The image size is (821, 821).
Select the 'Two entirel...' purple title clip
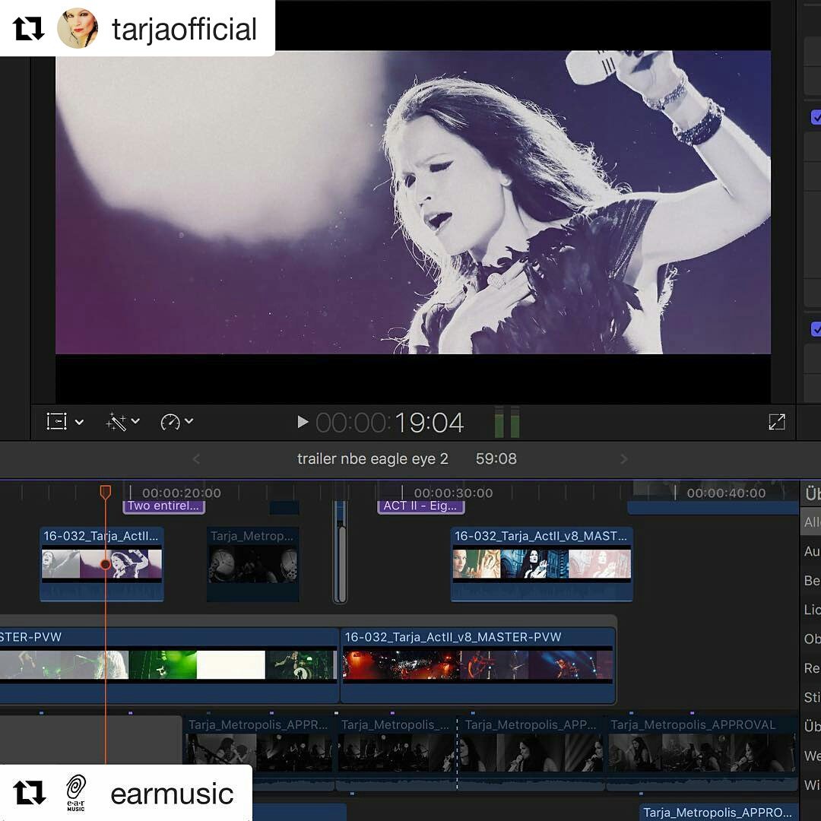(164, 506)
